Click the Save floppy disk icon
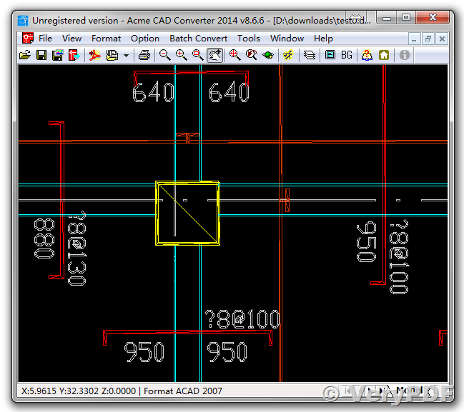The image size is (464, 412). [x=41, y=55]
